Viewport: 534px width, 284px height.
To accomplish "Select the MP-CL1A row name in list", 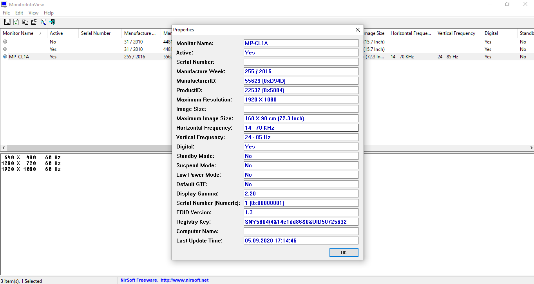I will [x=19, y=57].
